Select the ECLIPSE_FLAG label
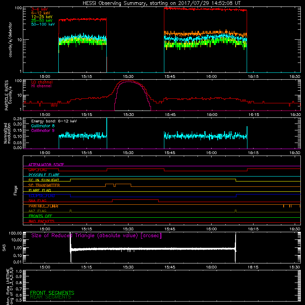This screenshot has height=305, width=305. pyautogui.click(x=42, y=196)
